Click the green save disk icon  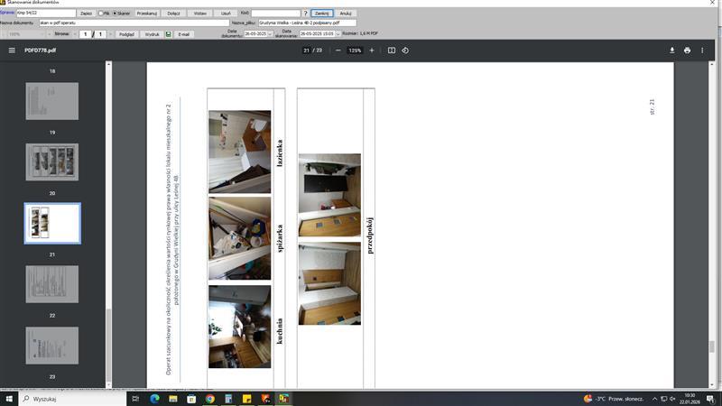(x=168, y=34)
